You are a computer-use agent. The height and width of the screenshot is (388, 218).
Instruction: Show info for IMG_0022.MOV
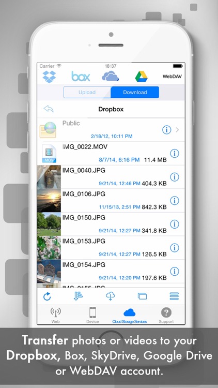click(x=175, y=154)
